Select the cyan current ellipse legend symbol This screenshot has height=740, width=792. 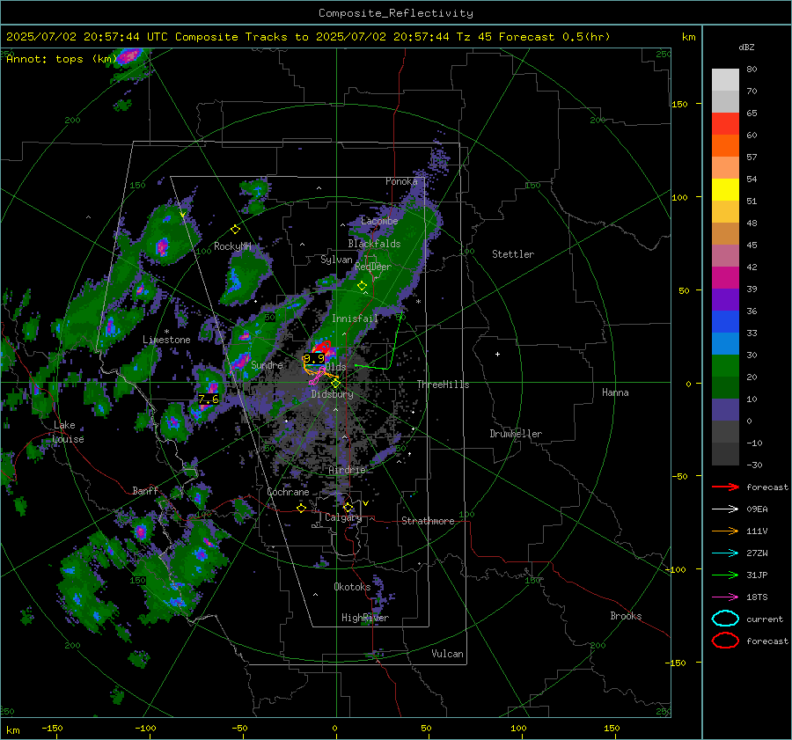pyautogui.click(x=725, y=619)
